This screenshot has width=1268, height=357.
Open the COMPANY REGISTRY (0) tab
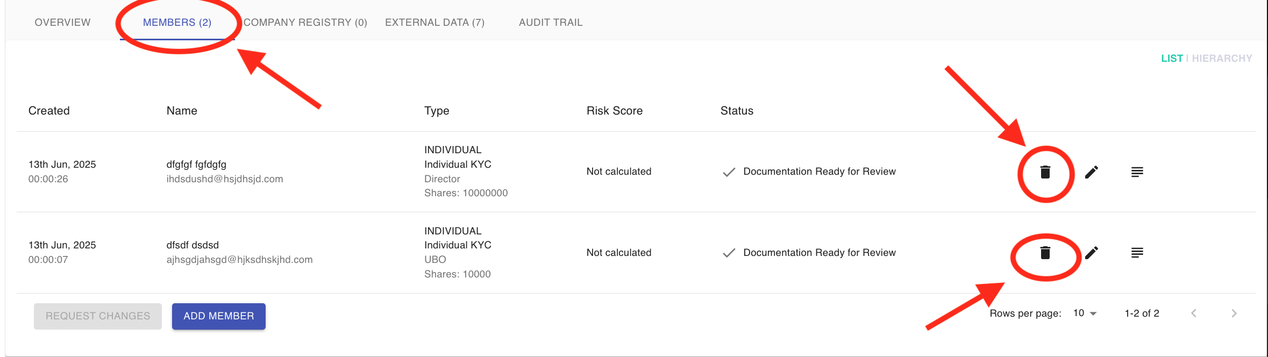(x=305, y=23)
